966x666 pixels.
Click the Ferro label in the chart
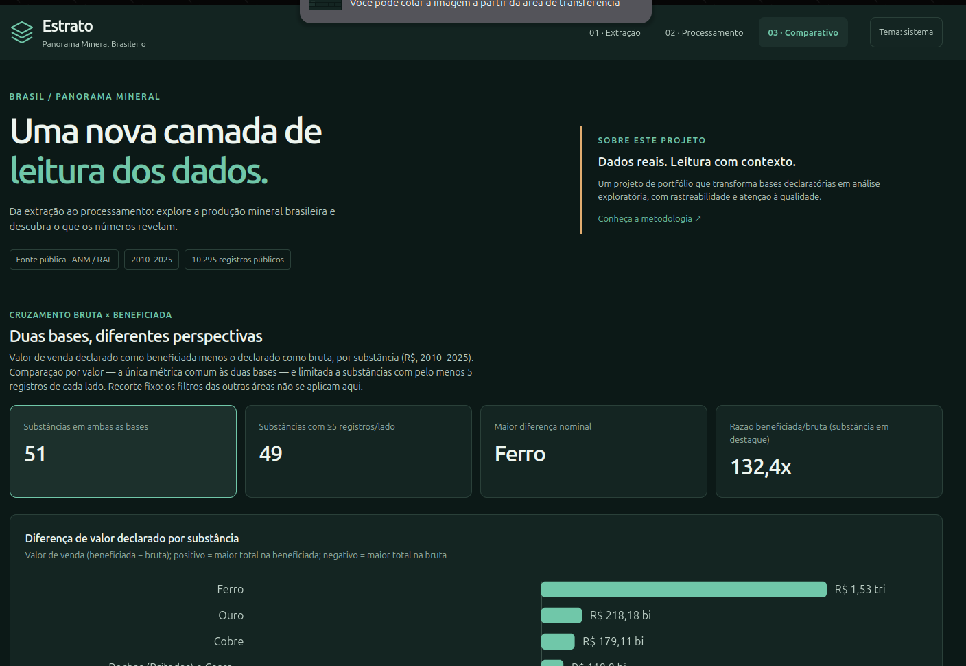pos(230,589)
